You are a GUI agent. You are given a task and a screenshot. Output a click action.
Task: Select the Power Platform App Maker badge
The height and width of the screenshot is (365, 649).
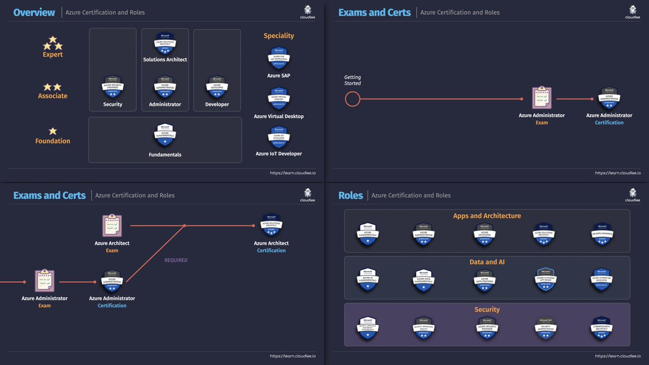tap(545, 280)
